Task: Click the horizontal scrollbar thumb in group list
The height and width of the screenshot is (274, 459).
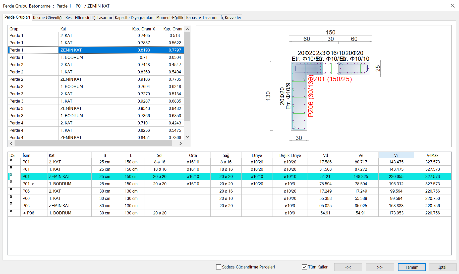Action: (93, 143)
